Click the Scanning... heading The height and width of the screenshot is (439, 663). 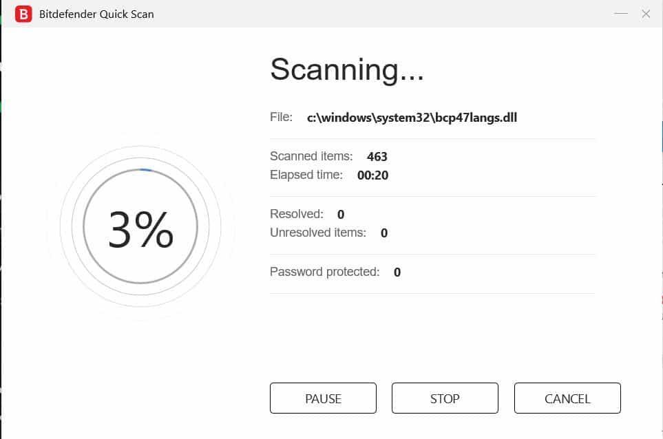coord(346,69)
